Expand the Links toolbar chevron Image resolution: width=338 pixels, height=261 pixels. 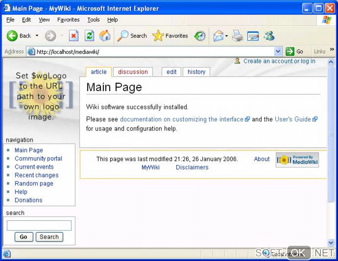coord(332,49)
